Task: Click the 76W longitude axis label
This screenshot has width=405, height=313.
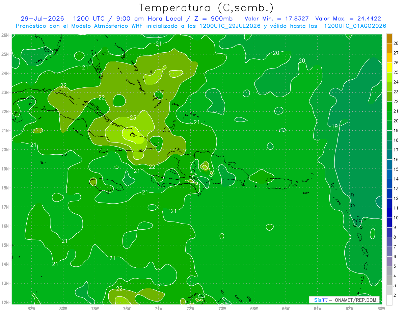Action: coord(127,308)
